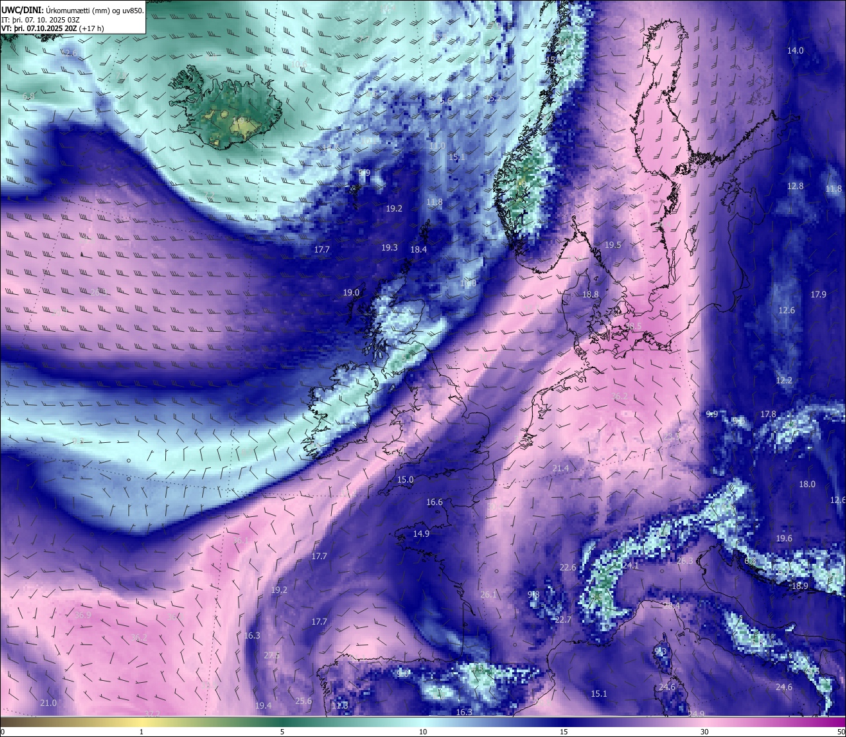Click the '19.5' value on the map
The width and height of the screenshot is (846, 737).
tap(613, 245)
